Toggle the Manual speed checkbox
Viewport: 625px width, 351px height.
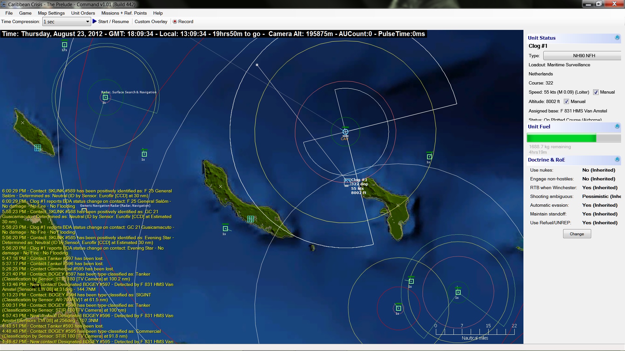pos(596,92)
